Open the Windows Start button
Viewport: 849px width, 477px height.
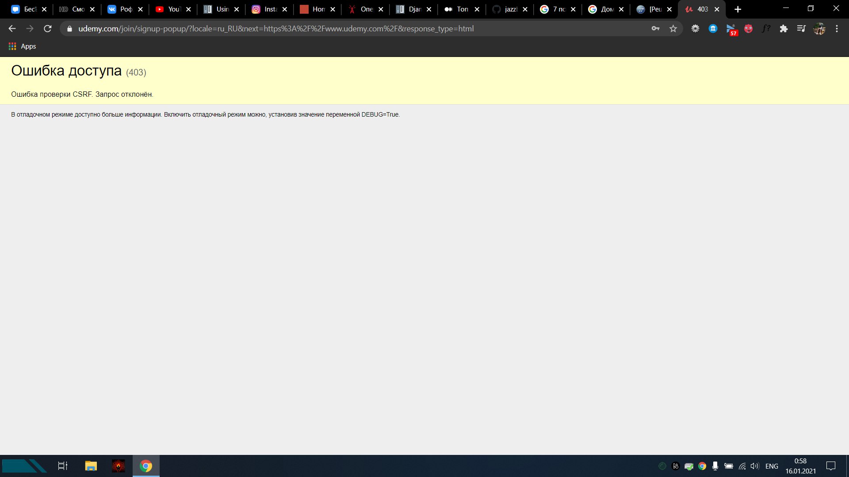pos(24,466)
